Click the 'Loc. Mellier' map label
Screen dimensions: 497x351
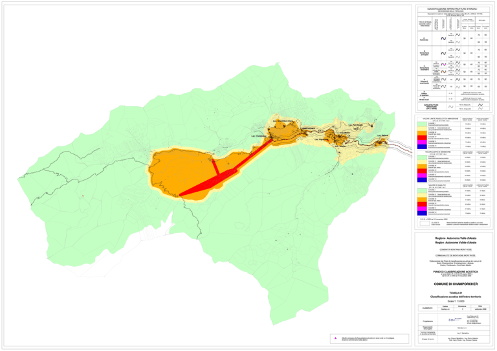(345, 133)
